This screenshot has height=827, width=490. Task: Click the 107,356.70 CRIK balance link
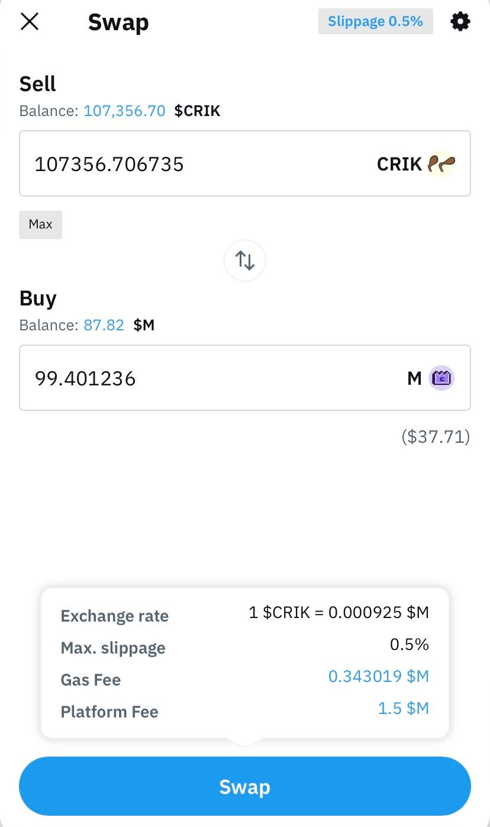pos(124,111)
